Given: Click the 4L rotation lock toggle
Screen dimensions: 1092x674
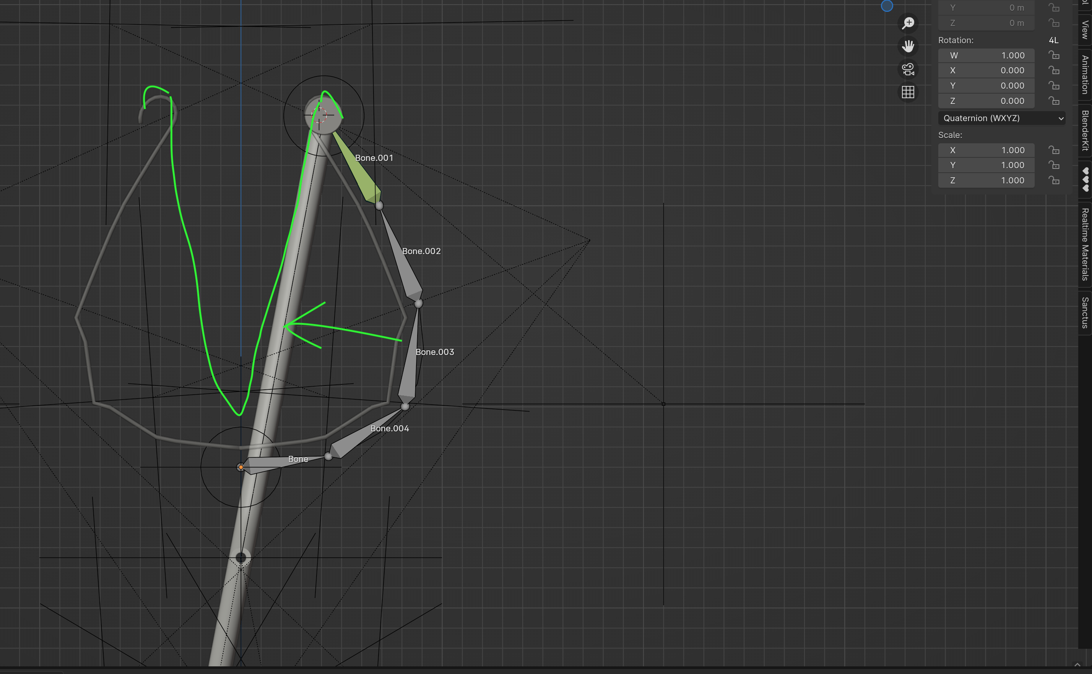Looking at the screenshot, I should [x=1054, y=40].
